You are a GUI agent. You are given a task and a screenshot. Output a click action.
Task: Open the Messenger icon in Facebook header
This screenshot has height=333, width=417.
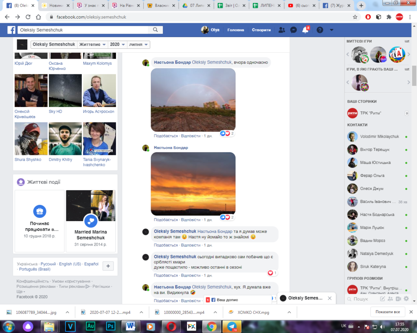(293, 30)
